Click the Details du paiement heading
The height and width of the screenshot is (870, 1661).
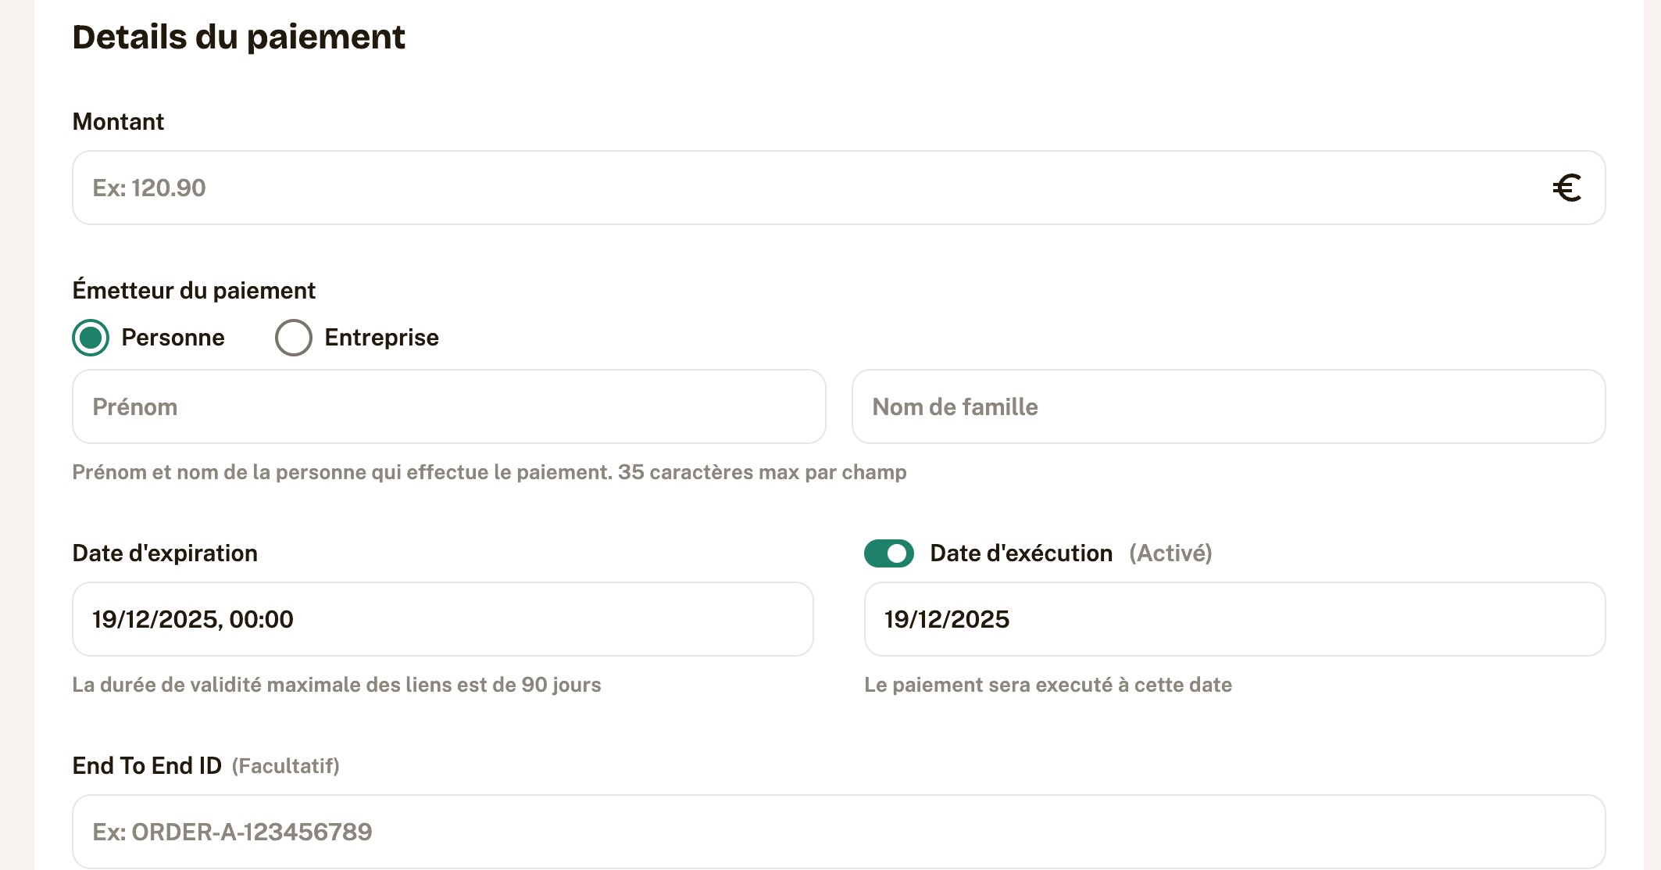238,38
